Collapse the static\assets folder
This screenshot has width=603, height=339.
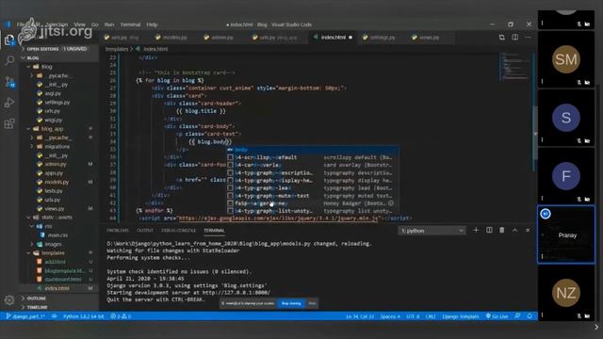(x=58, y=218)
